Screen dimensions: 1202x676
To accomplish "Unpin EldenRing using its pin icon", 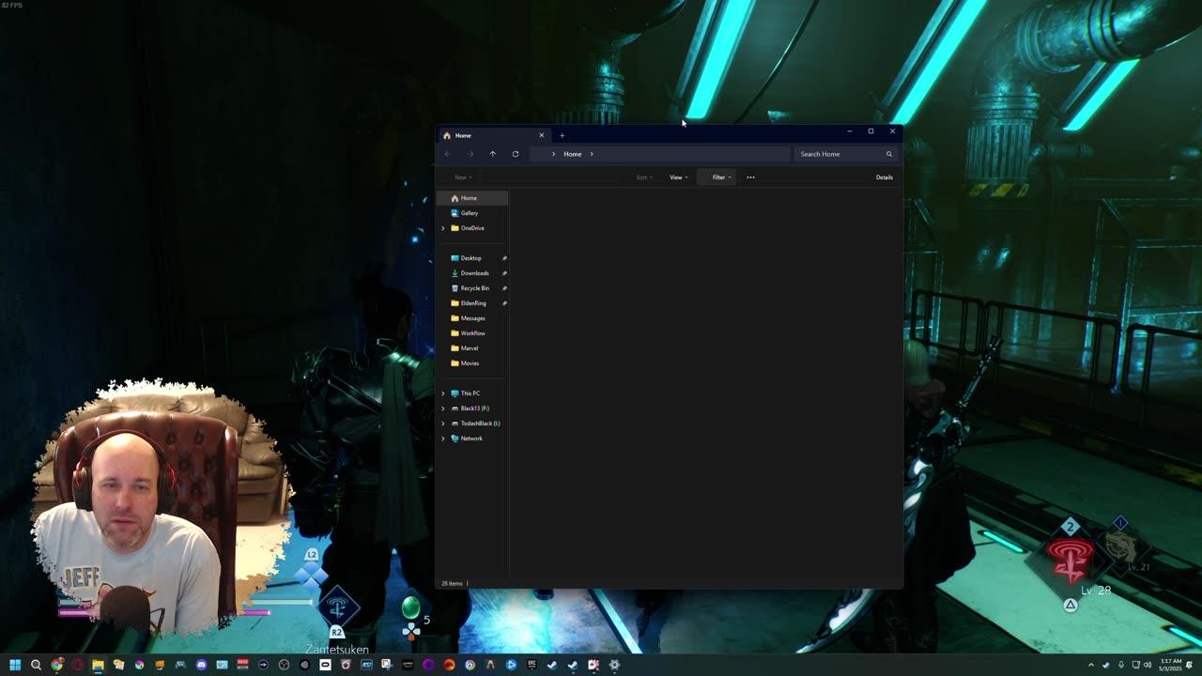I will [504, 303].
